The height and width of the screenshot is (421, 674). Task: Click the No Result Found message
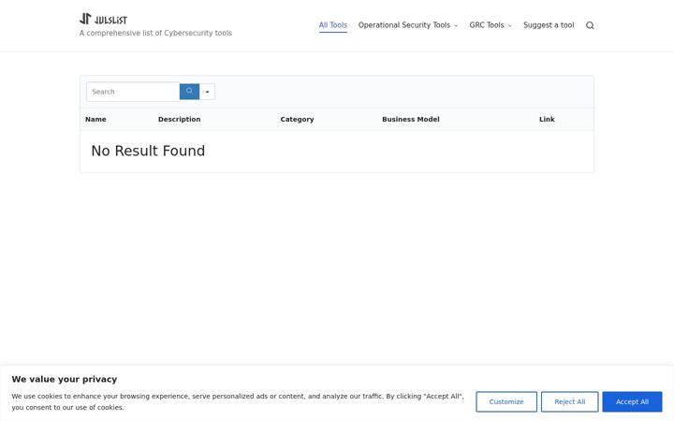[x=148, y=151]
